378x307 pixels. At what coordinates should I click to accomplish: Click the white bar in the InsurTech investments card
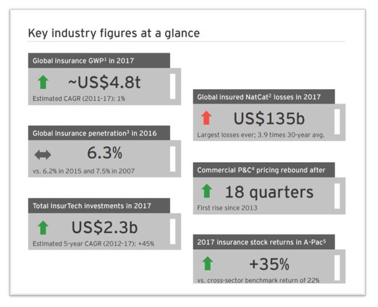pyautogui.click(x=172, y=231)
